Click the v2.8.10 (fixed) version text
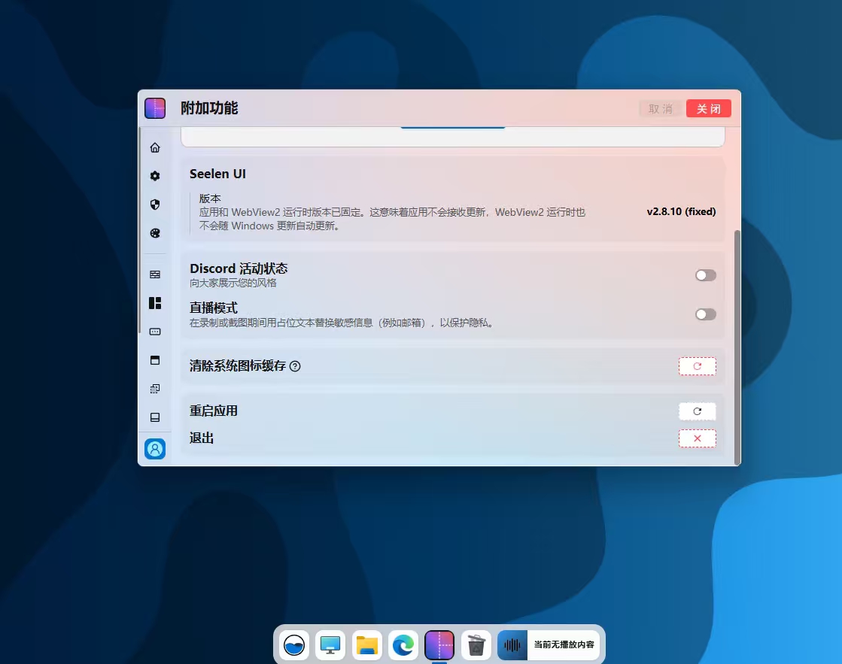This screenshot has width=842, height=664. click(x=681, y=211)
